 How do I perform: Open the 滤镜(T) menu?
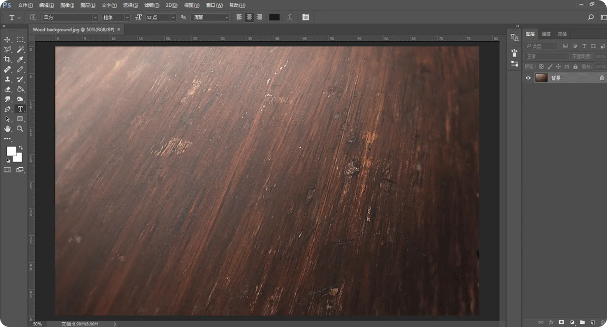[152, 5]
